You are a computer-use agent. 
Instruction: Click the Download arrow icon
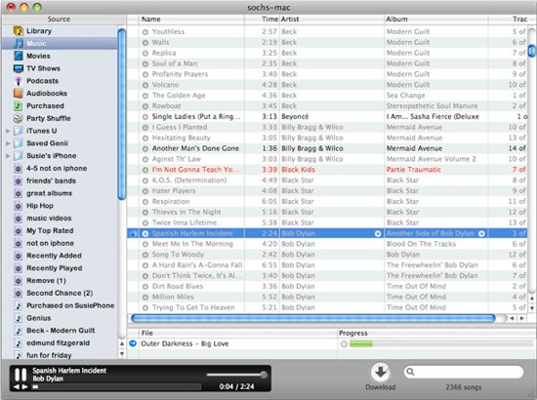pyautogui.click(x=381, y=373)
